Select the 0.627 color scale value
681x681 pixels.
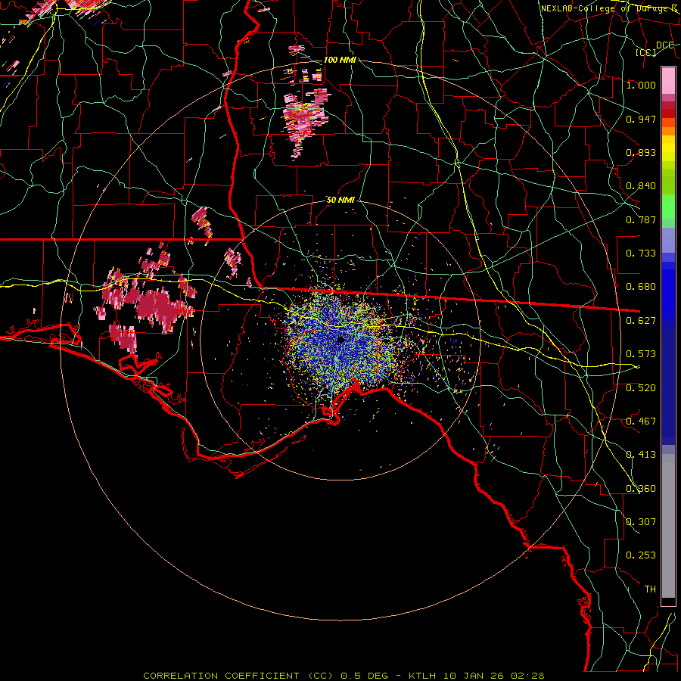(x=641, y=321)
